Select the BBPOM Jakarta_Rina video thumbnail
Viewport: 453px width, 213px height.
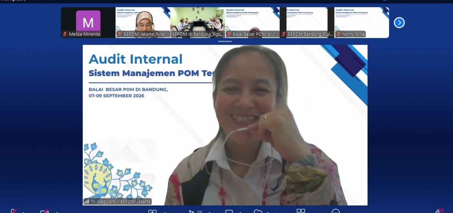(143, 23)
